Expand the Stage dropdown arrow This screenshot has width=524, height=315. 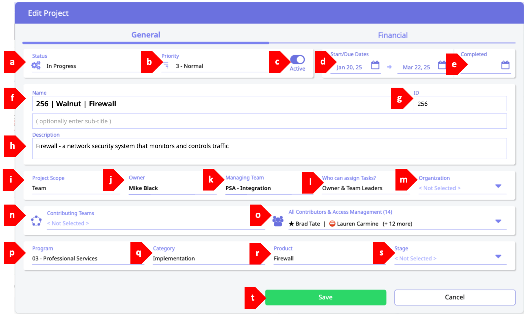tap(498, 257)
